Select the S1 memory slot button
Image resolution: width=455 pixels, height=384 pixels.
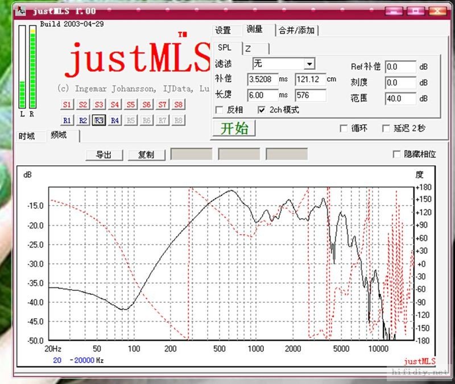pyautogui.click(x=67, y=105)
